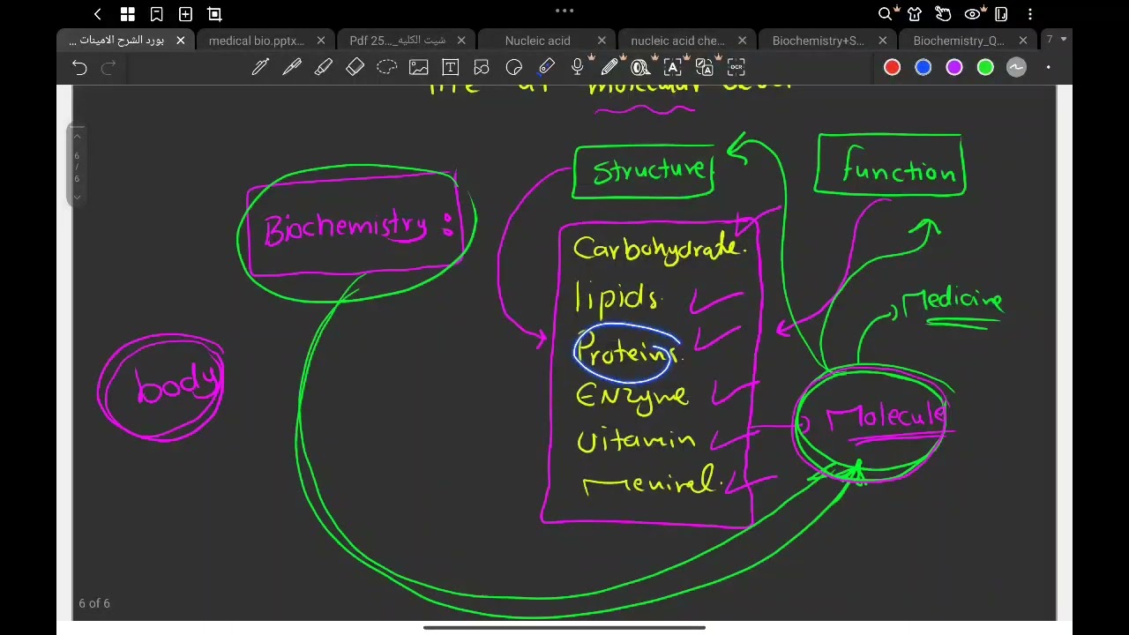The height and width of the screenshot is (635, 1129).
Task: Add a new page
Action: [x=185, y=14]
